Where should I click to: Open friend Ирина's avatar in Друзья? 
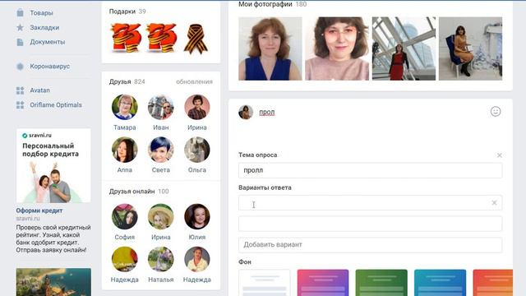197,107
